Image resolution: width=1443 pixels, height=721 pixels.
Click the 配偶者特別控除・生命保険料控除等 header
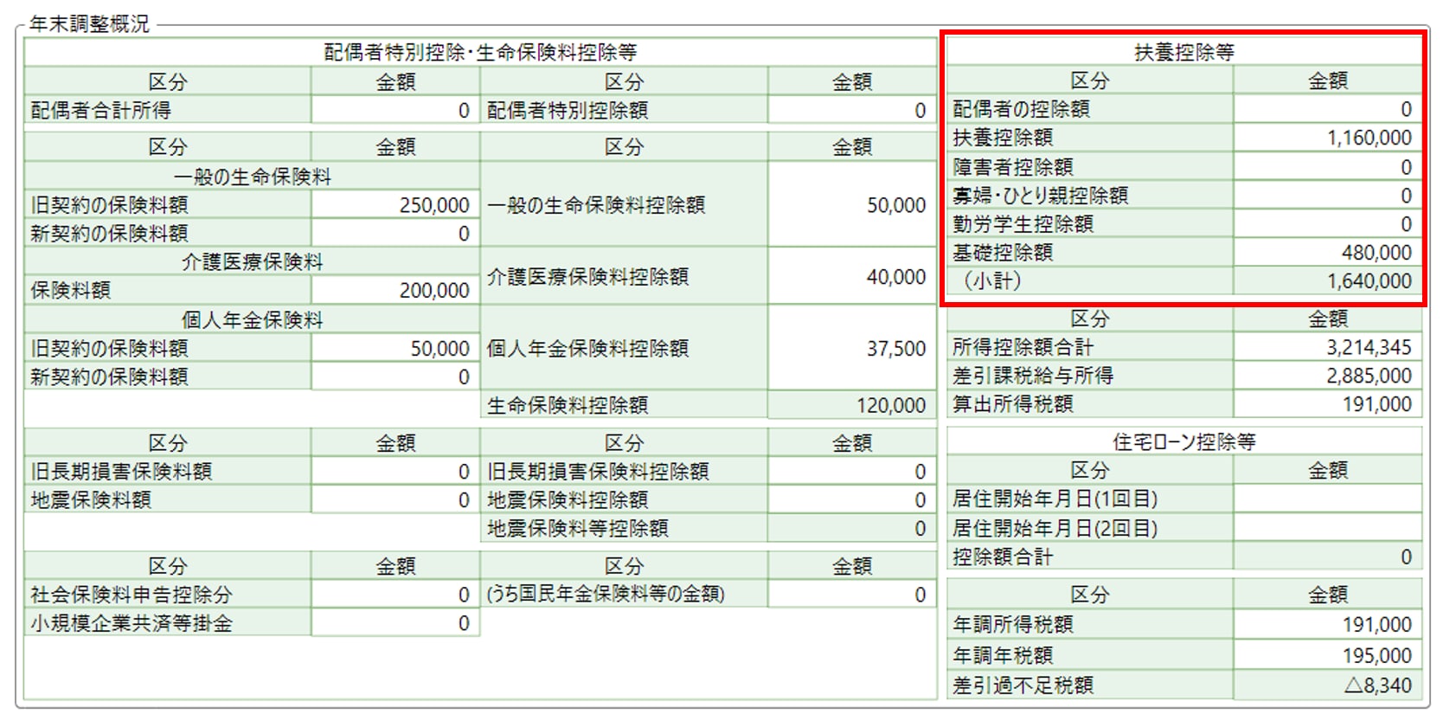point(480,53)
